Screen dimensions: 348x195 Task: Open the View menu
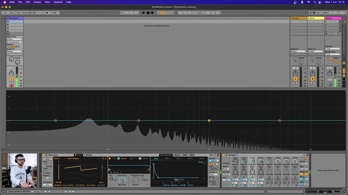[x=47, y=2]
